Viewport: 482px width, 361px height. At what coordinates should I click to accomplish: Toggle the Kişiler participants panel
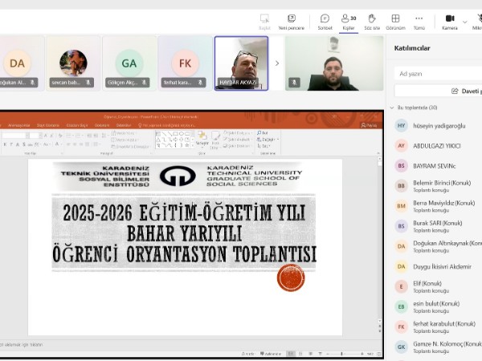click(x=349, y=22)
